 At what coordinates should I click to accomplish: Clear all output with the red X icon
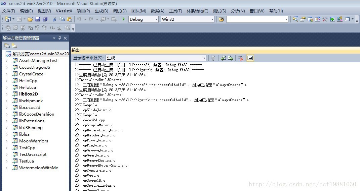pos(240,58)
